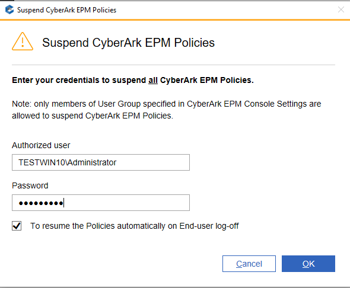The width and height of the screenshot is (350, 288).
Task: Focus the Password field
Action: 101,203
